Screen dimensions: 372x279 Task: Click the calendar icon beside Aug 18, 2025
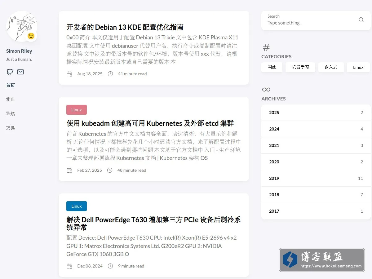69,74
